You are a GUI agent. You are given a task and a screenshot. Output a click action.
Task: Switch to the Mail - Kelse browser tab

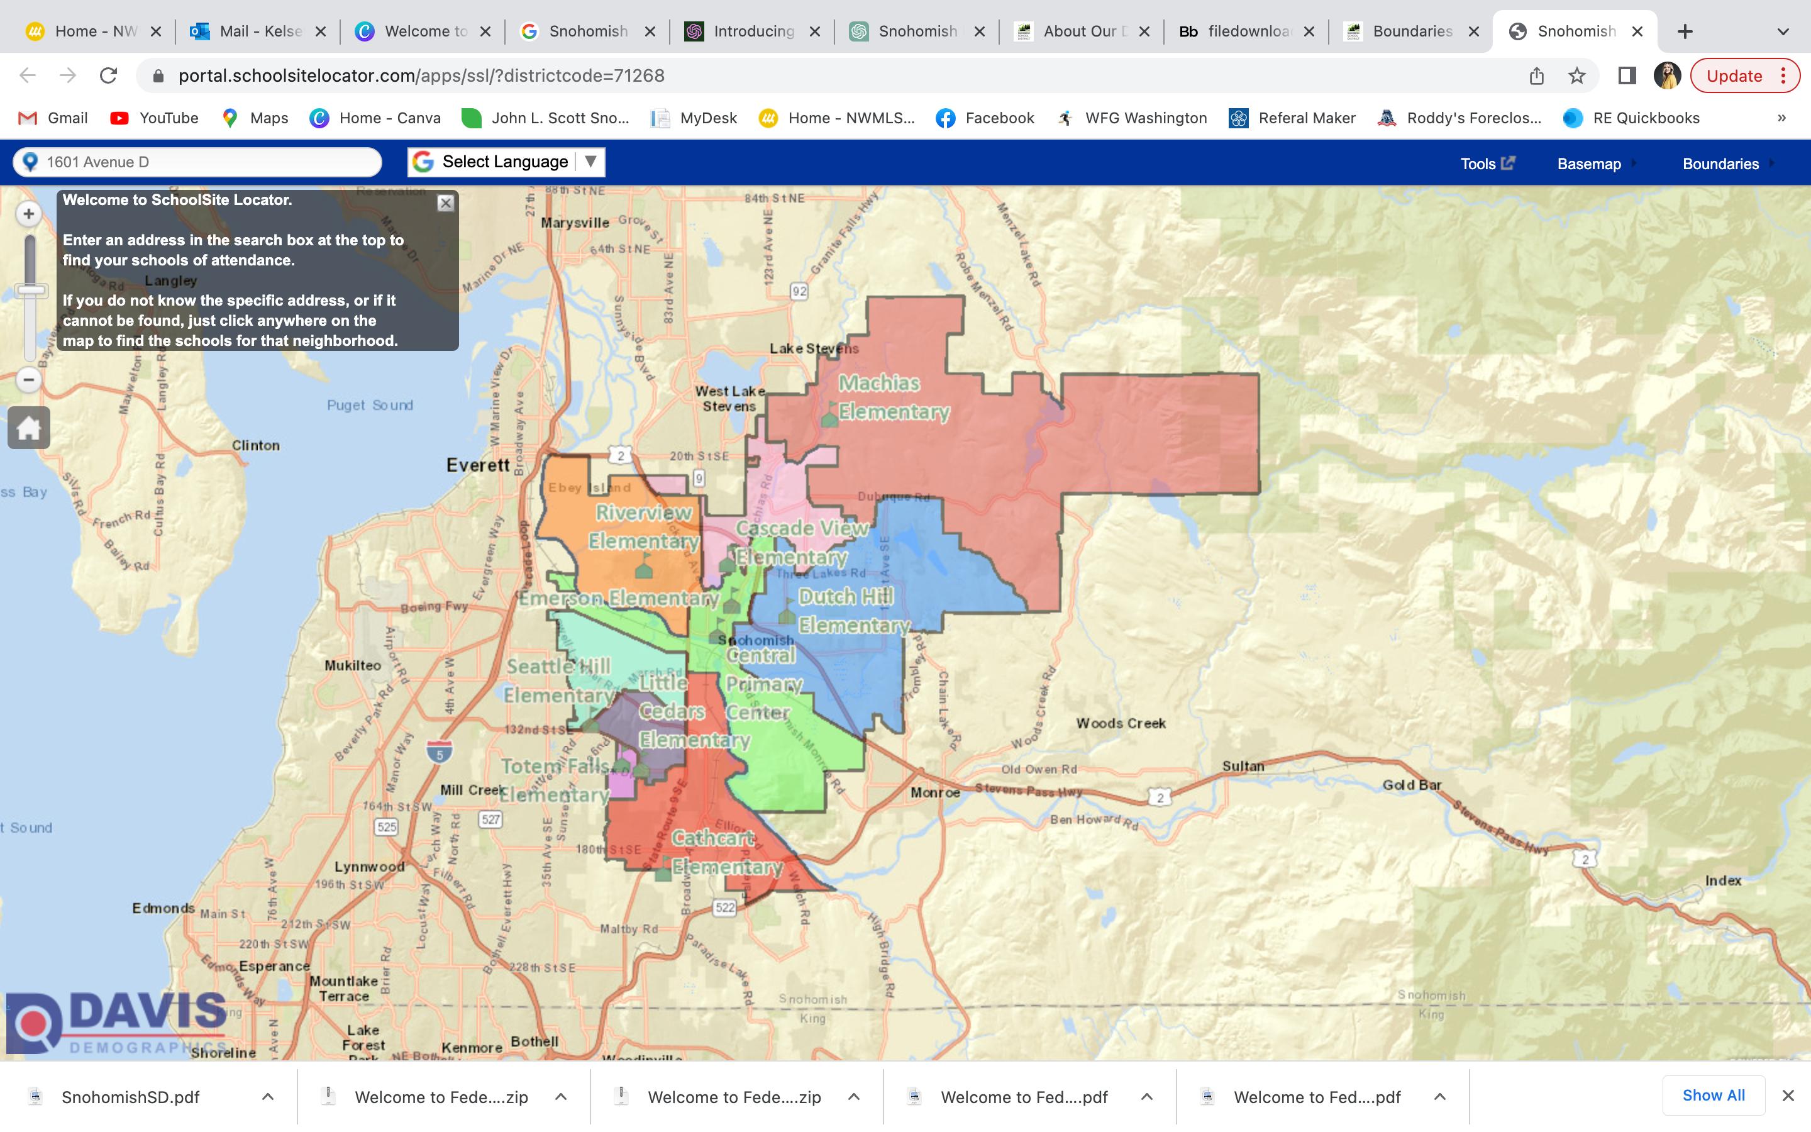pos(257,31)
